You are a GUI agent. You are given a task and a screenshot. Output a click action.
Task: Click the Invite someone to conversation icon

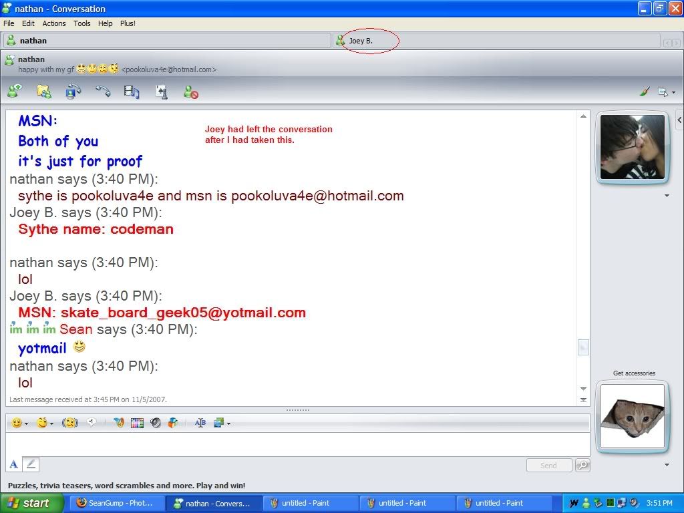(x=15, y=91)
